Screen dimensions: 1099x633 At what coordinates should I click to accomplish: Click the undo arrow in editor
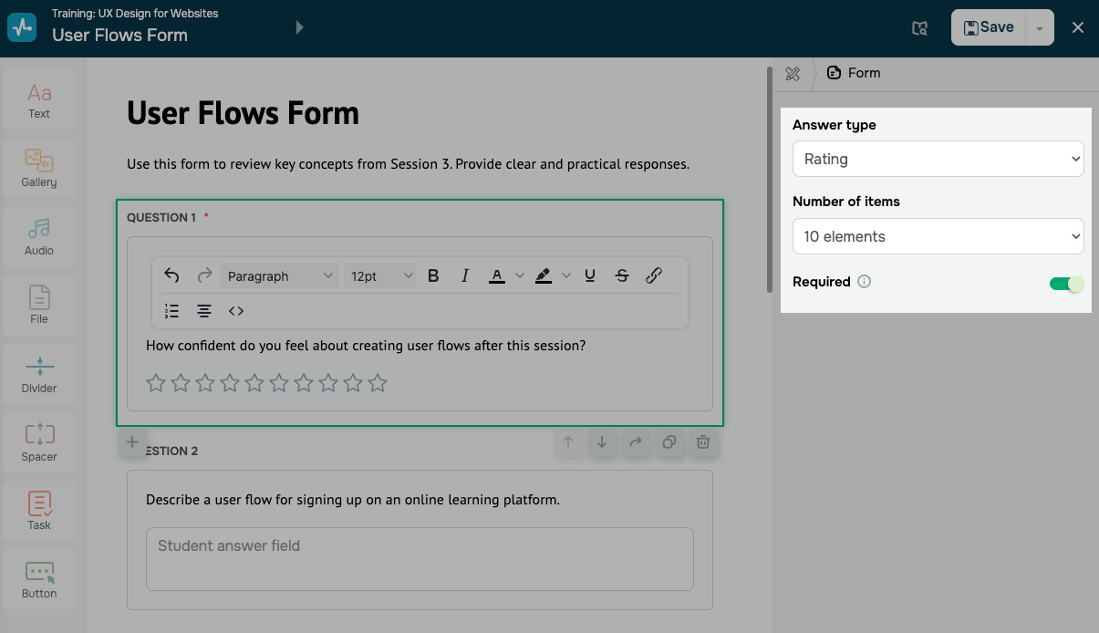[171, 275]
